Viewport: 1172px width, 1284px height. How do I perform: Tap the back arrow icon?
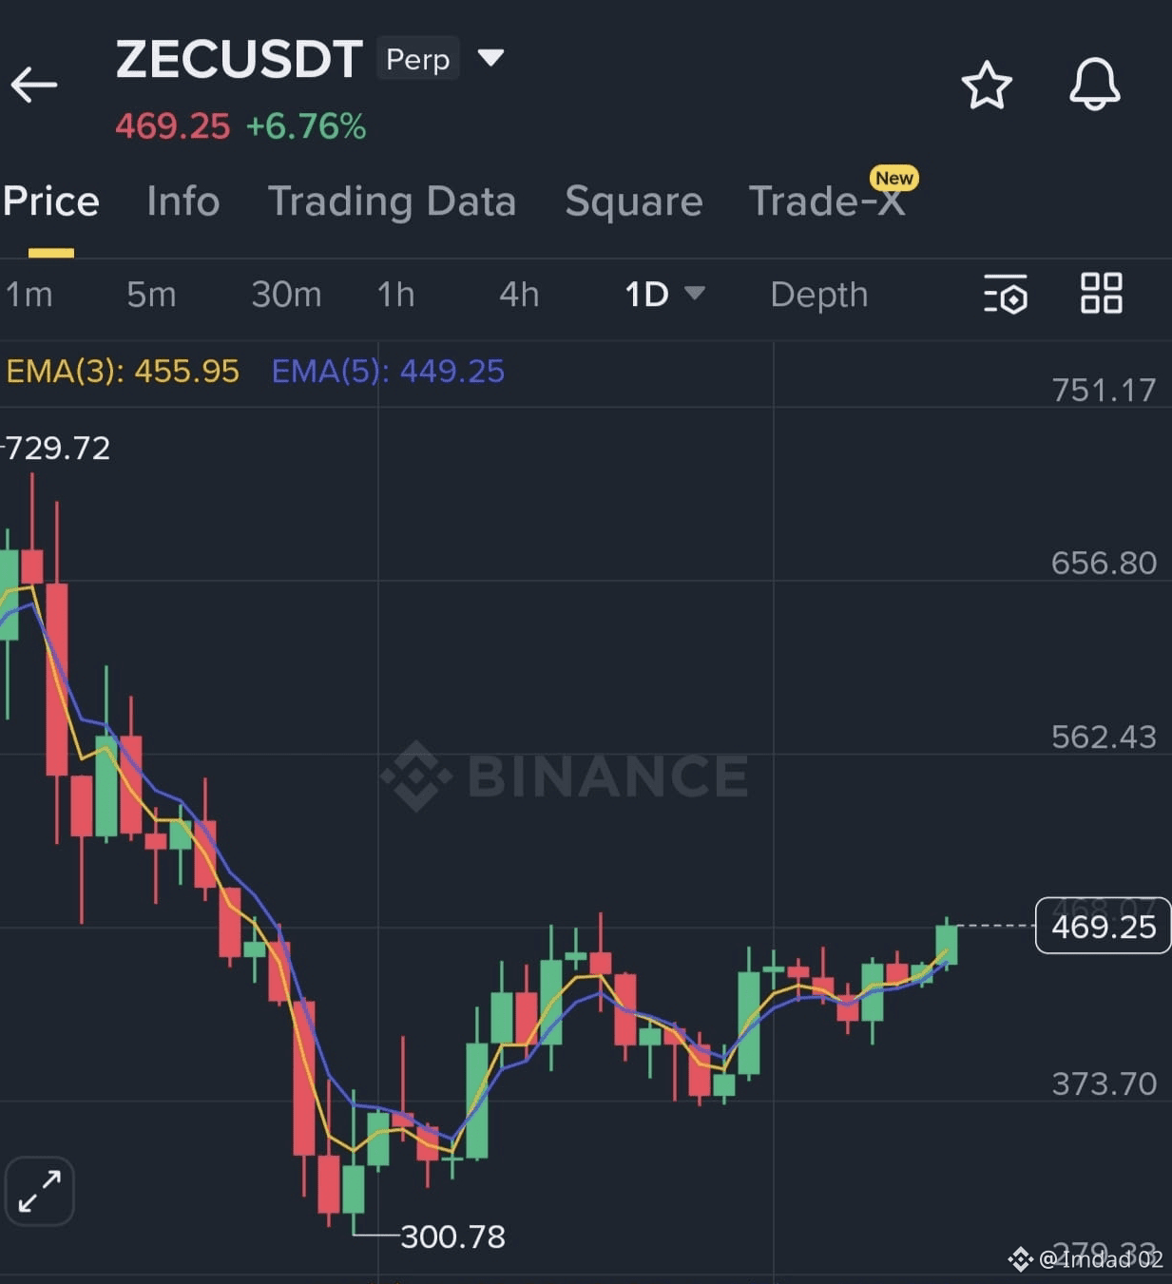point(34,85)
